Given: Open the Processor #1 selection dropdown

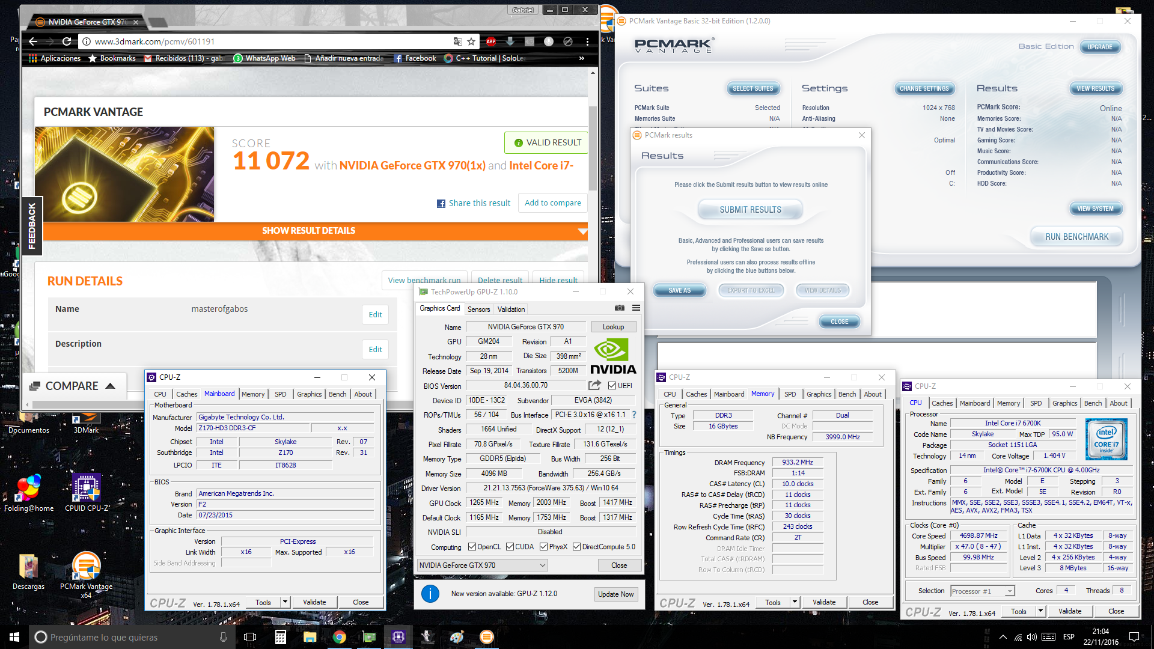Looking at the screenshot, I should point(983,591).
